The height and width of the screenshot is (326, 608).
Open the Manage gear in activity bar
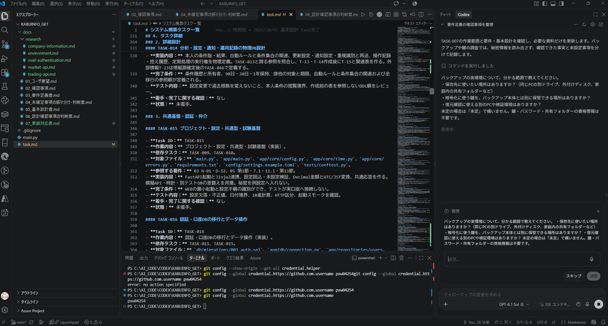tap(5, 310)
